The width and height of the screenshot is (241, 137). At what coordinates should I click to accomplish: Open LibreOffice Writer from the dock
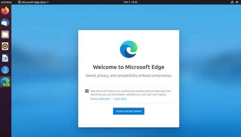pyautogui.click(x=5, y=58)
